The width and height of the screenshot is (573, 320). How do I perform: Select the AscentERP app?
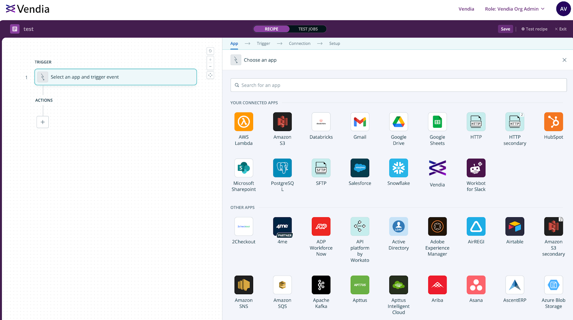[x=515, y=285]
